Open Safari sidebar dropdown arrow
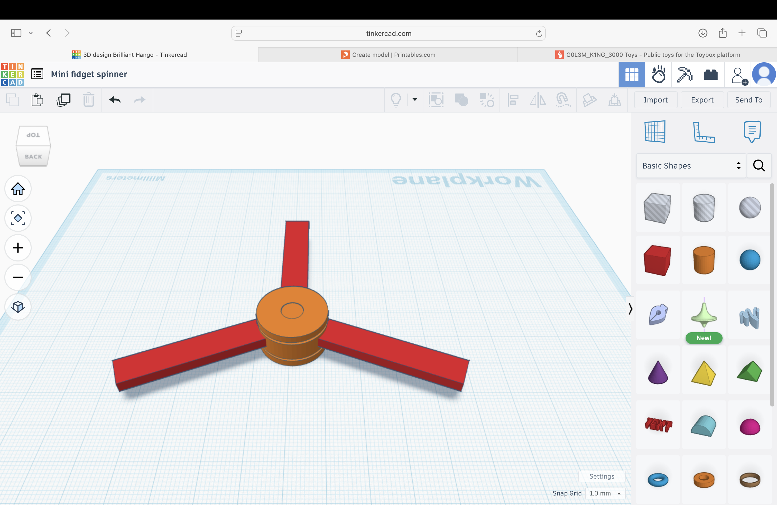This screenshot has height=505, width=777. pyautogui.click(x=31, y=33)
